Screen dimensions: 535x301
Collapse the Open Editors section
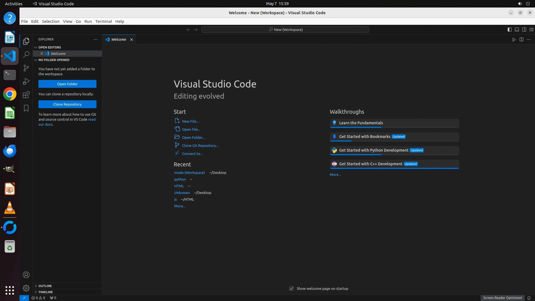[x=50, y=47]
